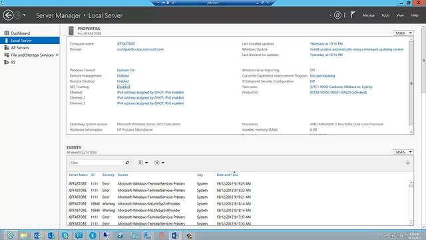Expand the Events filter chevron on right

click(407, 163)
